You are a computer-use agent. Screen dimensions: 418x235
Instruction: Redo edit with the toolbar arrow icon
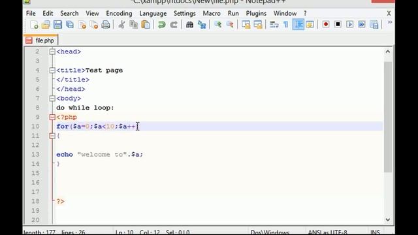(174, 25)
